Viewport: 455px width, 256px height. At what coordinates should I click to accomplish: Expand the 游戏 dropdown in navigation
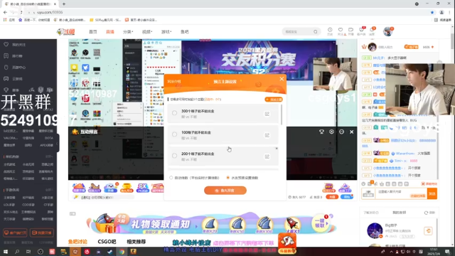[166, 31]
